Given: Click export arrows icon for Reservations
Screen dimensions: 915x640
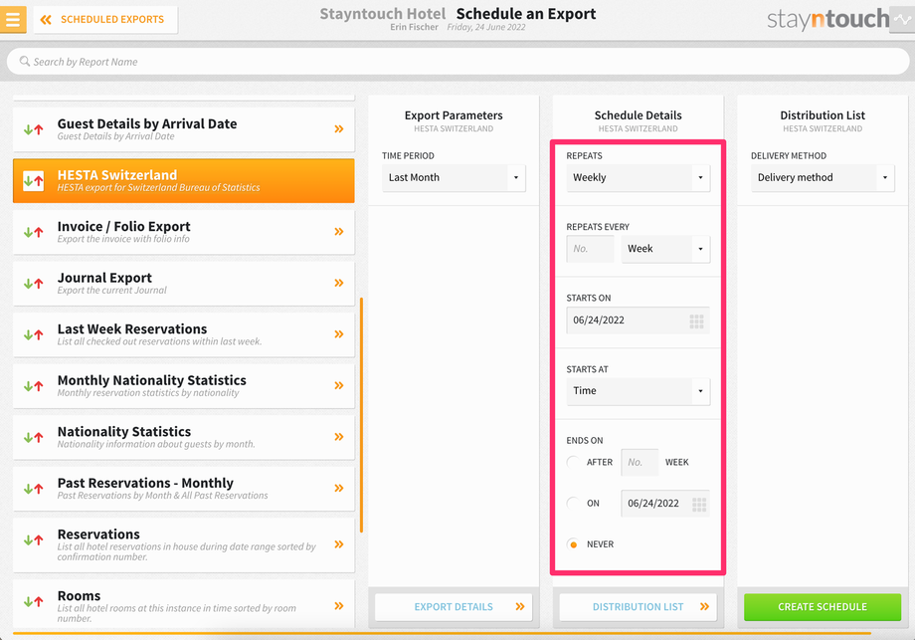Looking at the screenshot, I should [34, 540].
